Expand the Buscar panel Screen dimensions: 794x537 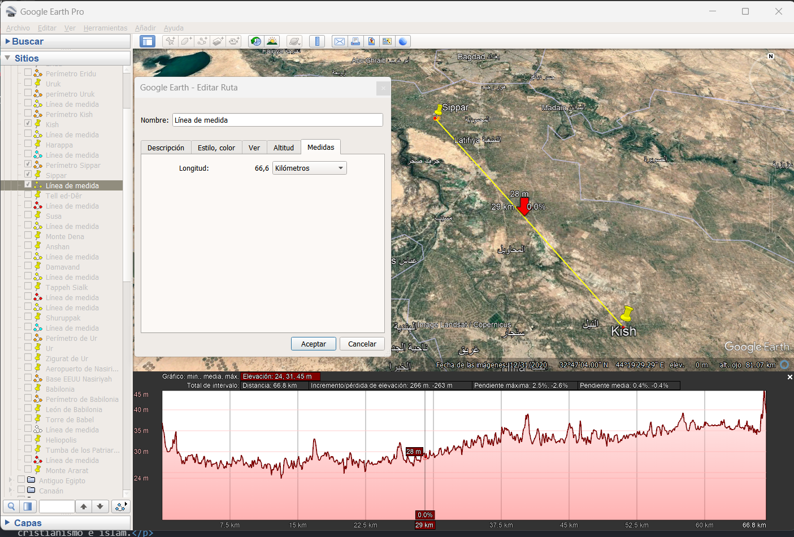[8, 41]
